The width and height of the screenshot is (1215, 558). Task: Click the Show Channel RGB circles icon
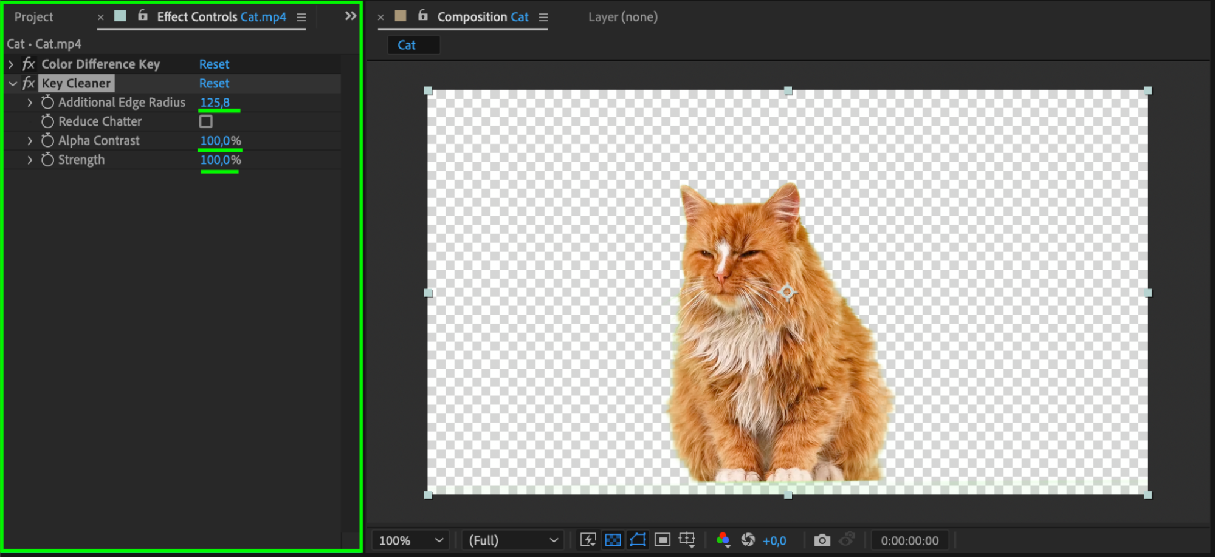(723, 540)
